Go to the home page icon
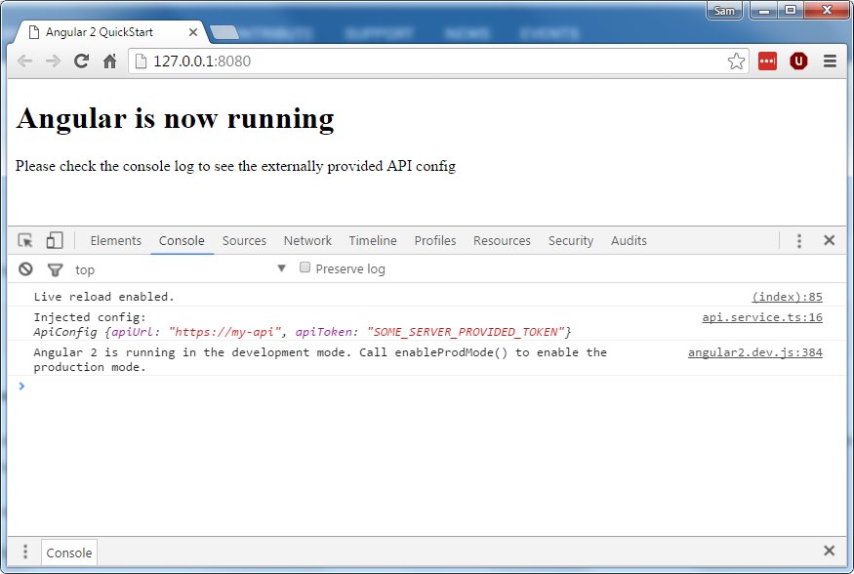The height and width of the screenshot is (574, 854). click(x=109, y=61)
